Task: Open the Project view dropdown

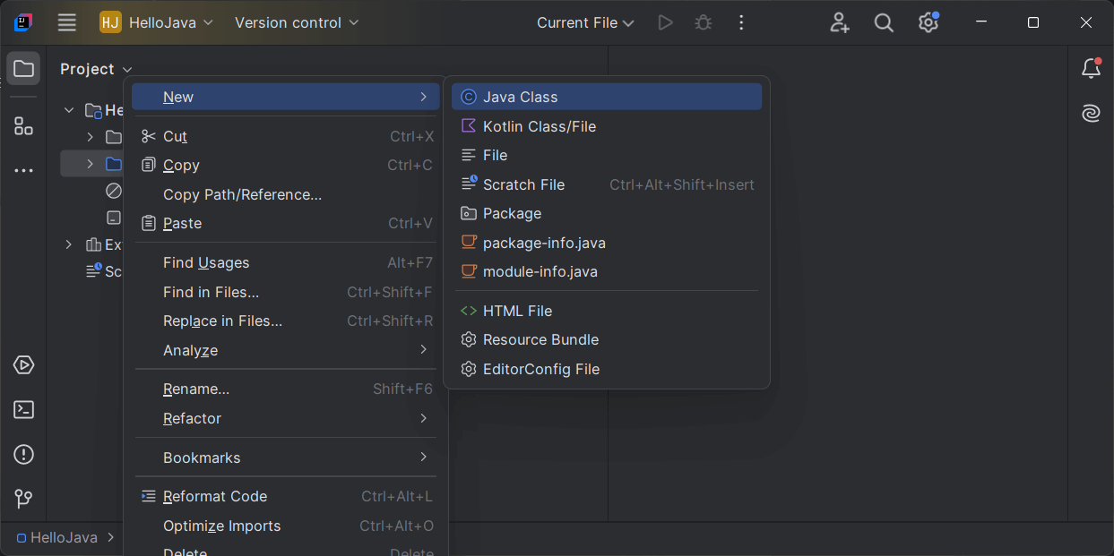Action: tap(96, 69)
